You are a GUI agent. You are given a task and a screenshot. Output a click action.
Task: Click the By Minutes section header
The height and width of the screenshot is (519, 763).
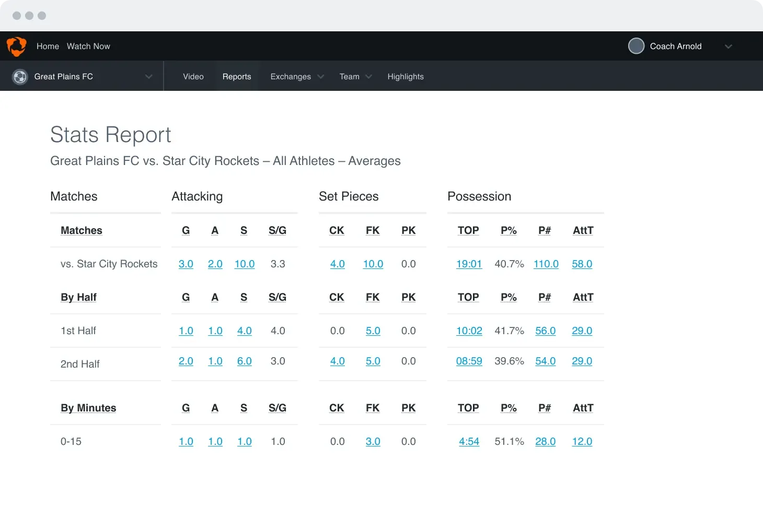88,408
